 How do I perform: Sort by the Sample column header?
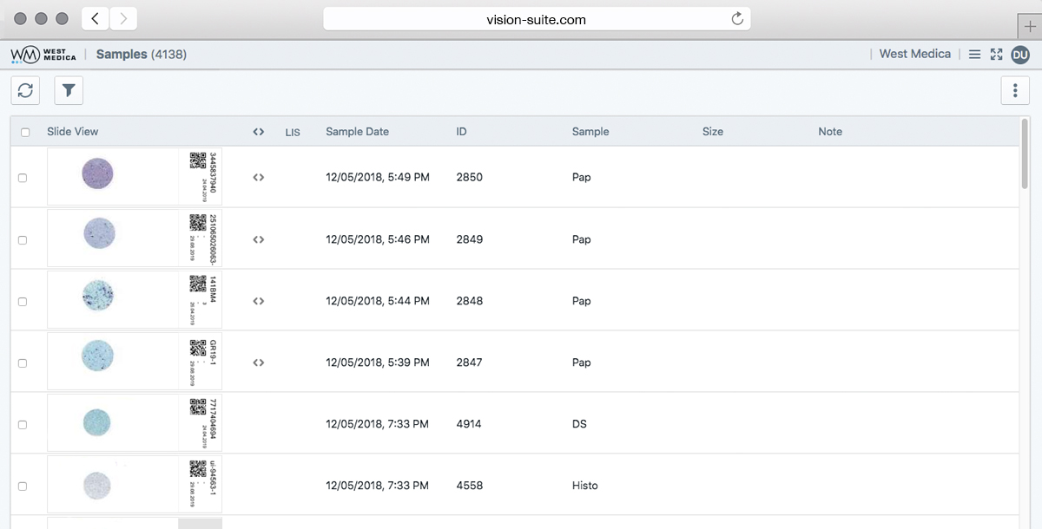590,132
